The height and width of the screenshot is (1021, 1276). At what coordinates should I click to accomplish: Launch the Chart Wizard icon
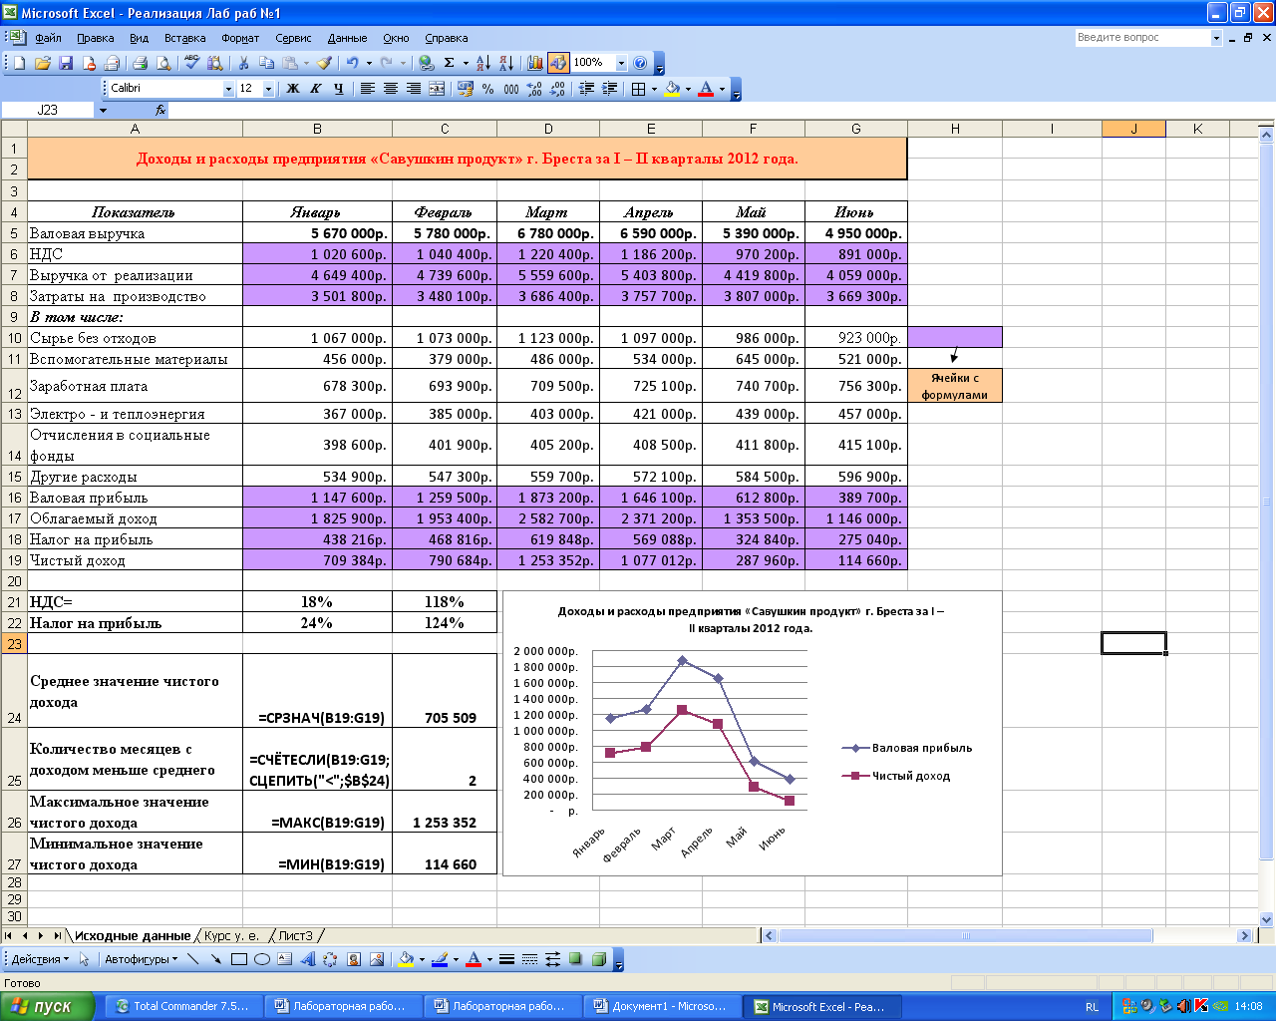535,63
